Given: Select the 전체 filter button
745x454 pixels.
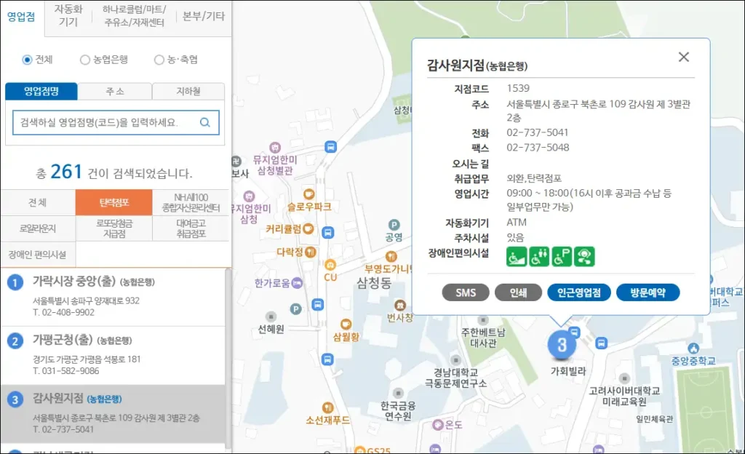Looking at the screenshot, I should [38, 202].
